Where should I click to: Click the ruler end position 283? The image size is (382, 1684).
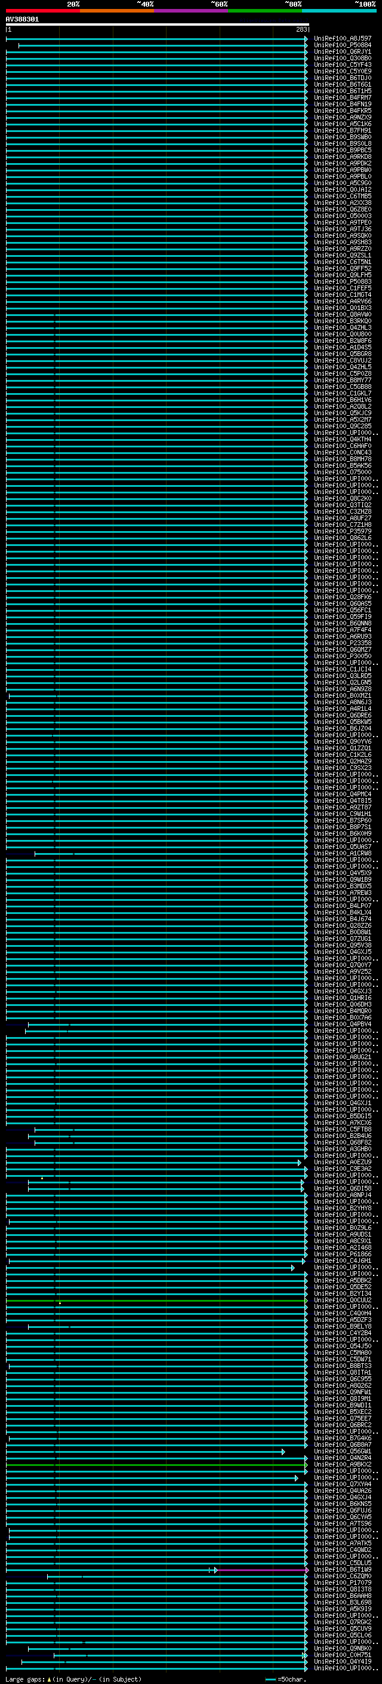point(301,30)
